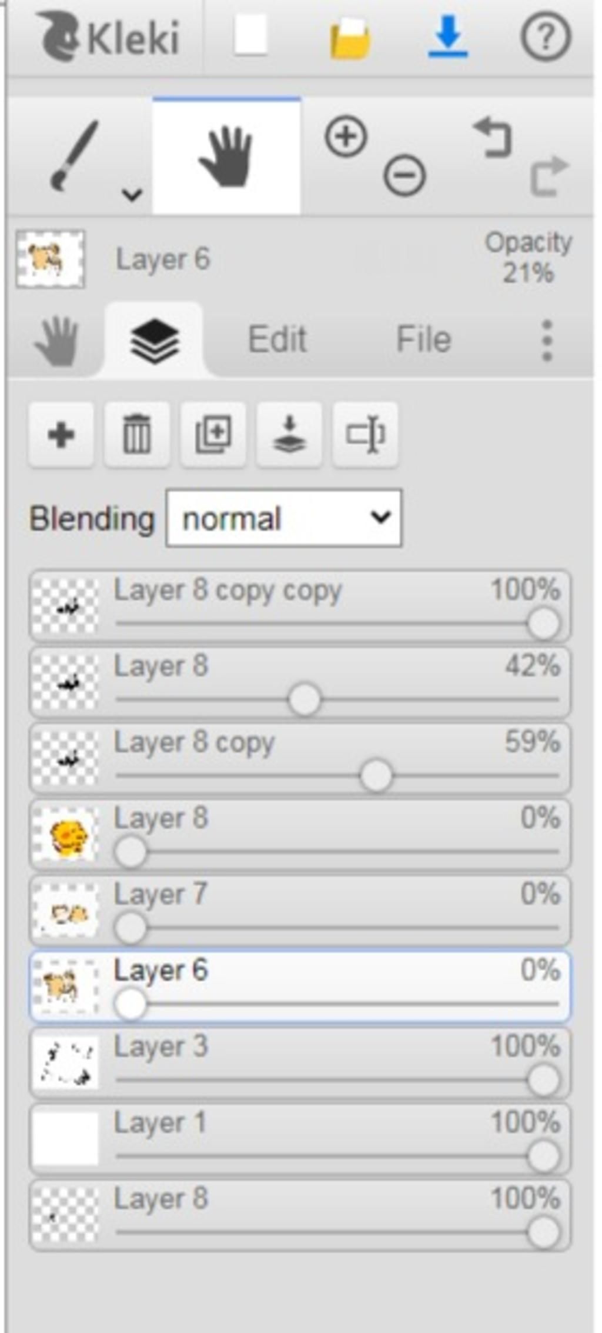Undo the last action
The height and width of the screenshot is (1333, 602).
493,138
